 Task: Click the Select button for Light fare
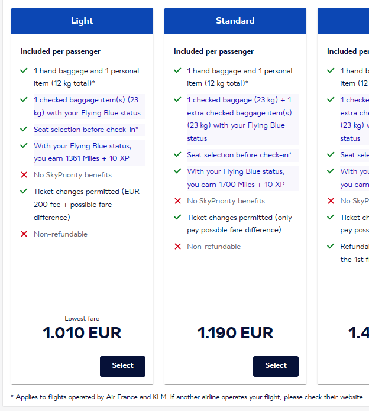[122, 366]
